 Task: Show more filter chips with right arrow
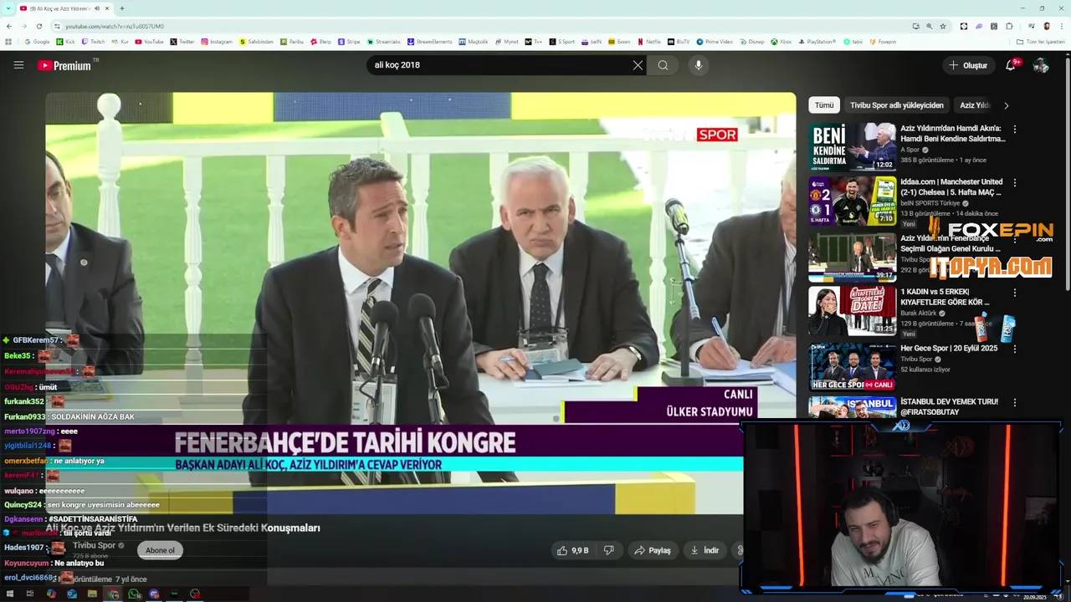click(1006, 105)
